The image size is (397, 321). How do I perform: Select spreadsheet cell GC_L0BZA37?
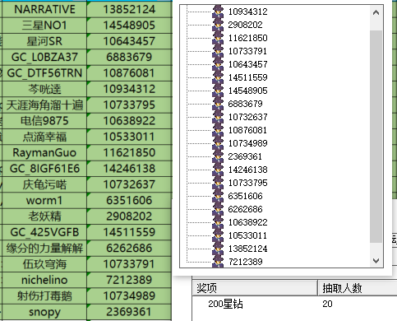click(x=44, y=58)
